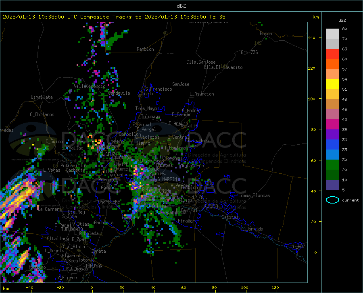Click the 'Encon' map label
The image size is (363, 293).
tap(266, 33)
